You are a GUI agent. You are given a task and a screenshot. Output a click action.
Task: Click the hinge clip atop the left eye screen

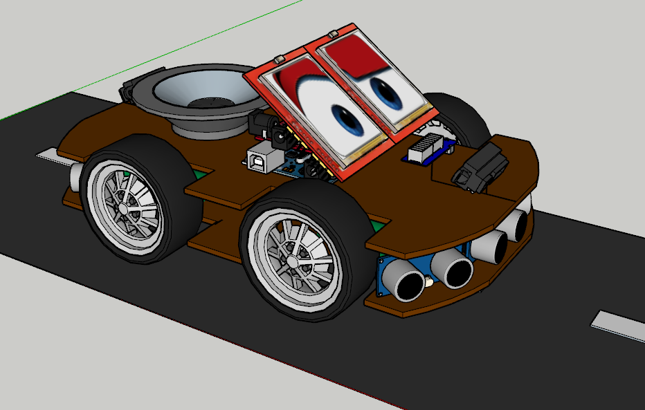point(280,59)
